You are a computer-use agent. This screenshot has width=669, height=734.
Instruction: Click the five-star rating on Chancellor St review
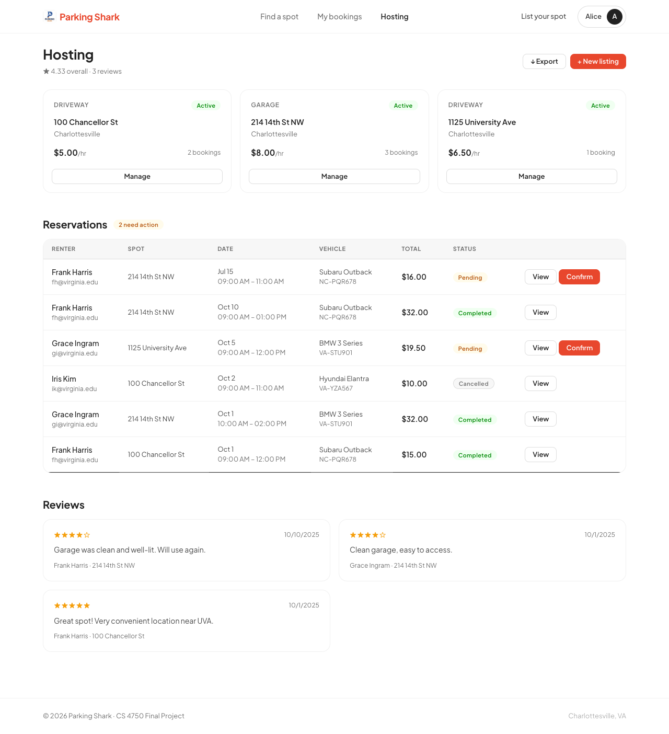click(x=72, y=605)
